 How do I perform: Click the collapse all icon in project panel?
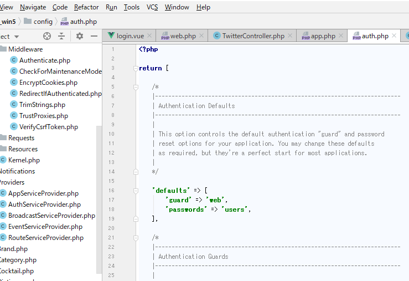pos(61,36)
